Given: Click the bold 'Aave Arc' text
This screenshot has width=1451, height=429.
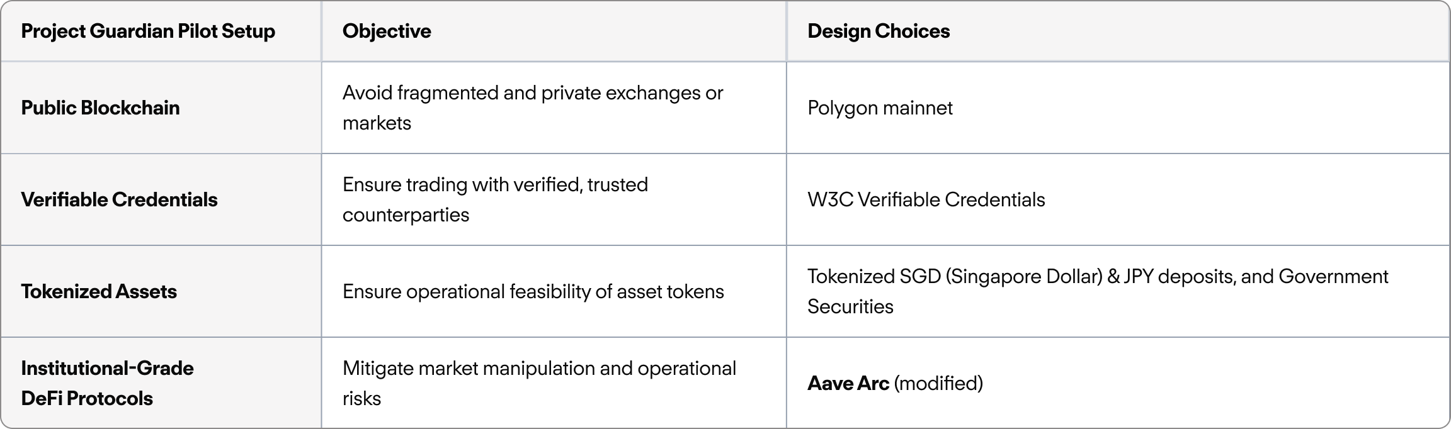Looking at the screenshot, I should point(848,383).
